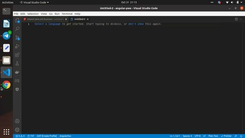Click Prettier in the status bar

coord(226,136)
